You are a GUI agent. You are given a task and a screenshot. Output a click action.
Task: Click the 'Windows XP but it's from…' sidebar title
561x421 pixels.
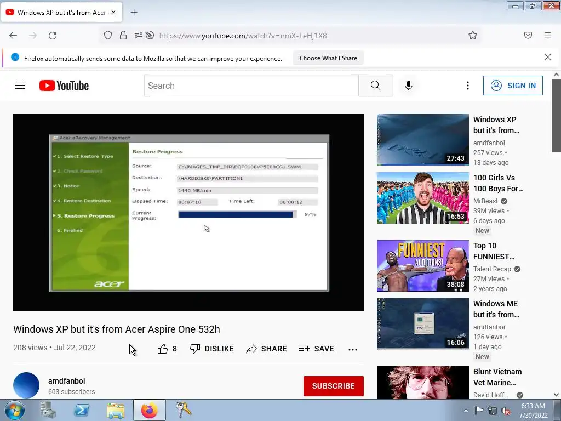pos(496,125)
